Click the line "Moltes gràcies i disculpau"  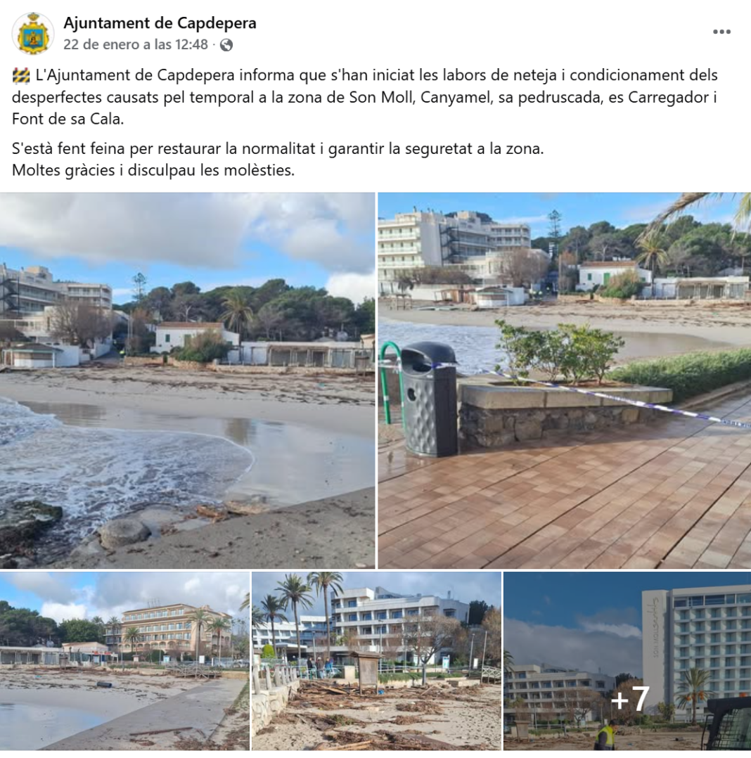point(153,170)
